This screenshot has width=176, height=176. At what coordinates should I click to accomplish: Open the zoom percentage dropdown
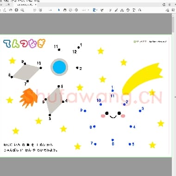click(x=86, y=10)
